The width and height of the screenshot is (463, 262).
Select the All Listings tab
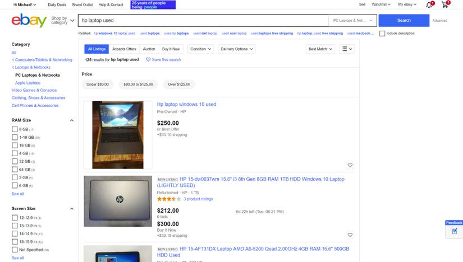click(97, 49)
